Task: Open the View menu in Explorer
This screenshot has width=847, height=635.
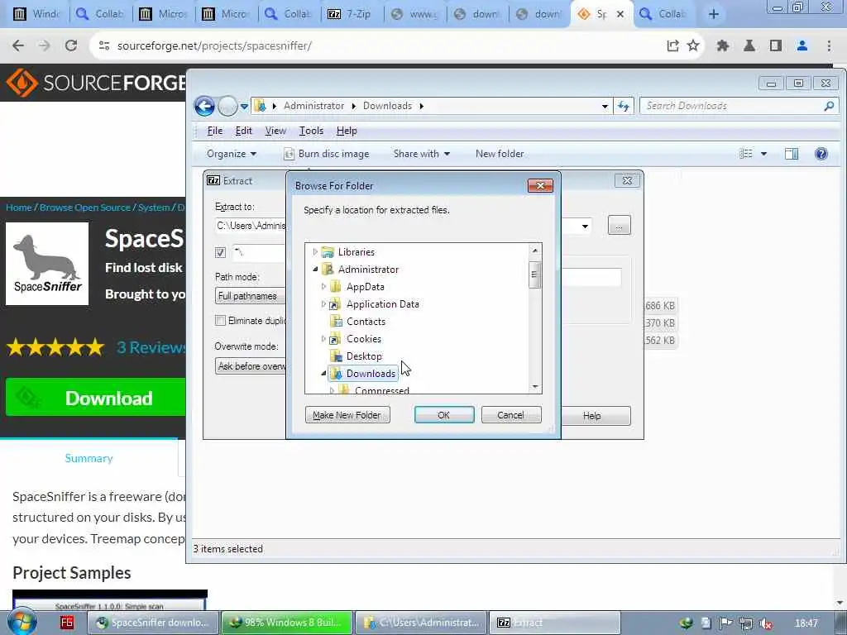Action: pos(275,131)
